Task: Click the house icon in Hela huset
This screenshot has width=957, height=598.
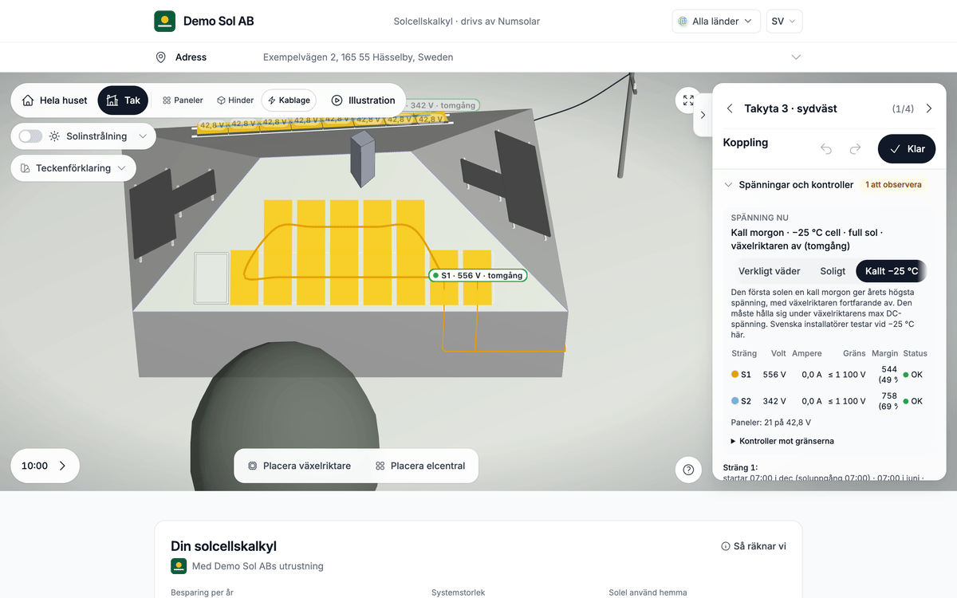Action: click(x=29, y=100)
